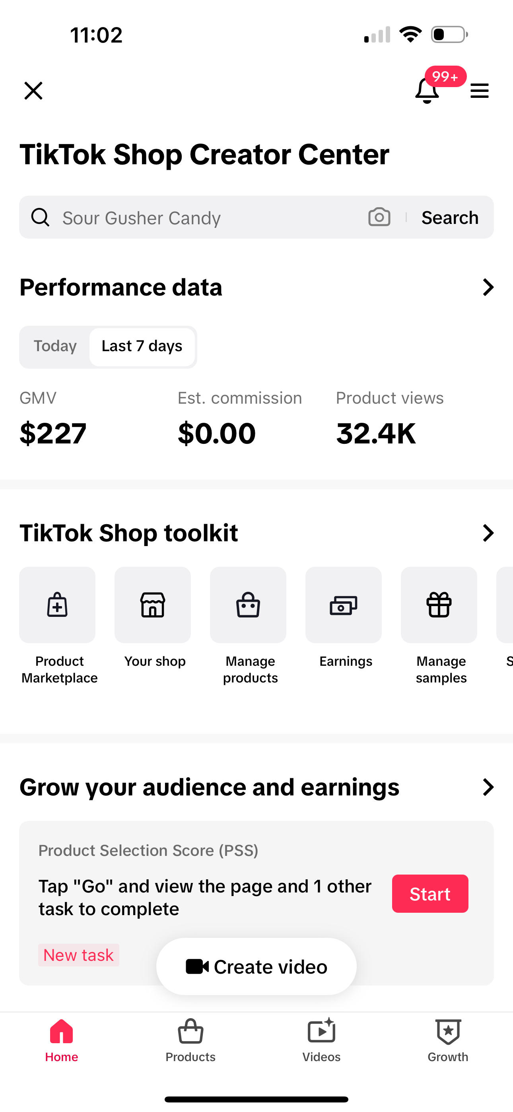Open the hamburger menu
The image size is (513, 1112).
tap(479, 91)
